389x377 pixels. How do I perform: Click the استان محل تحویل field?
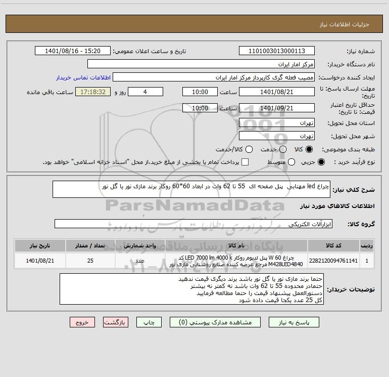pos(277,123)
